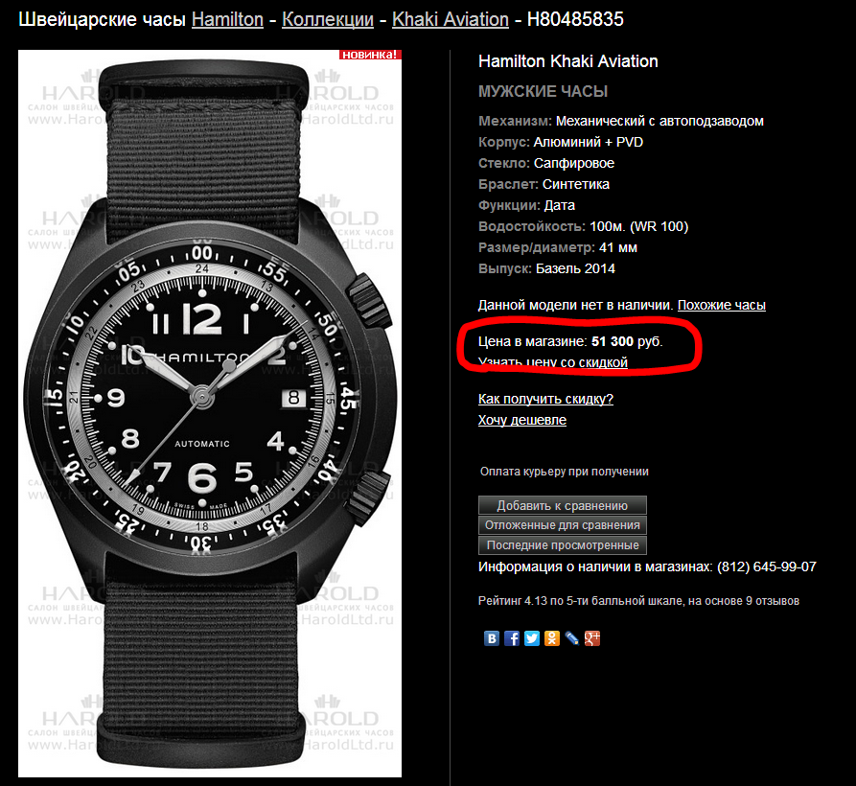The width and height of the screenshot is (856, 786).
Task: Click 'Узнать цену со скидкой'
Action: click(552, 362)
